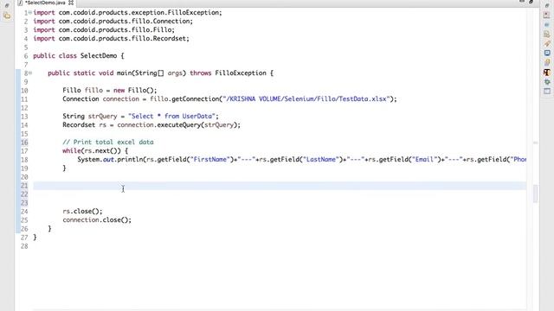
Task: Click the vertical scrollbar thumb of the editor
Action: click(535, 194)
